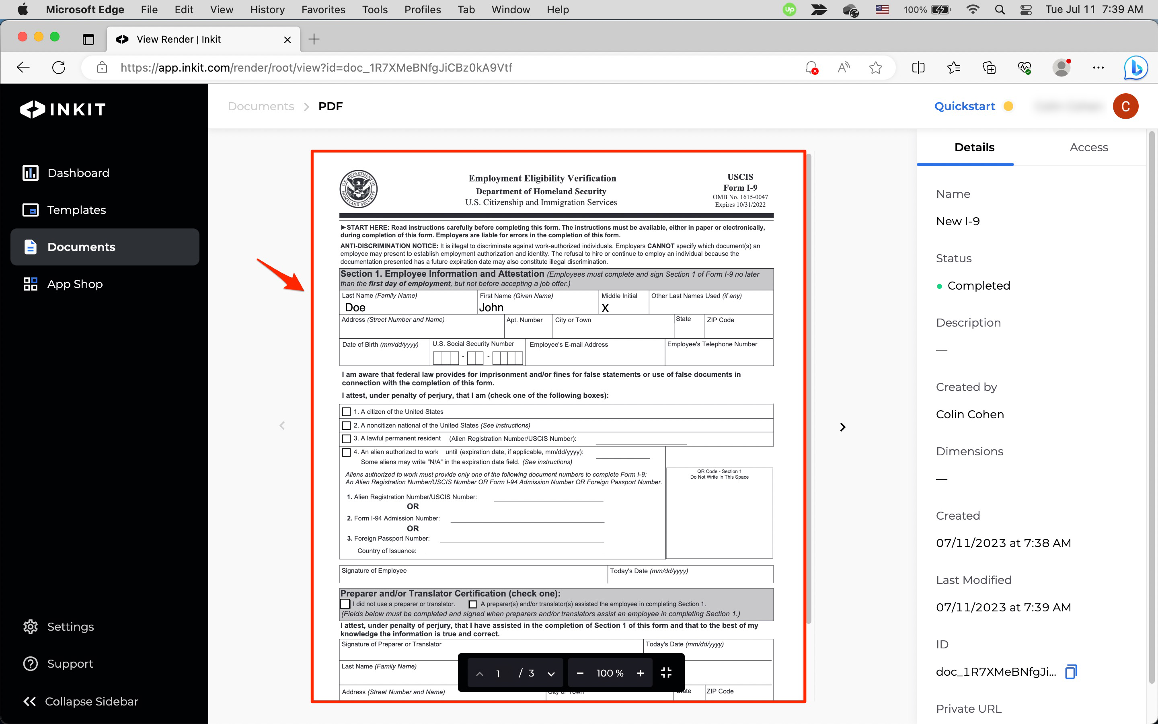Viewport: 1158px width, 724px height.
Task: Zoom out with the minus icon
Action: pos(580,673)
